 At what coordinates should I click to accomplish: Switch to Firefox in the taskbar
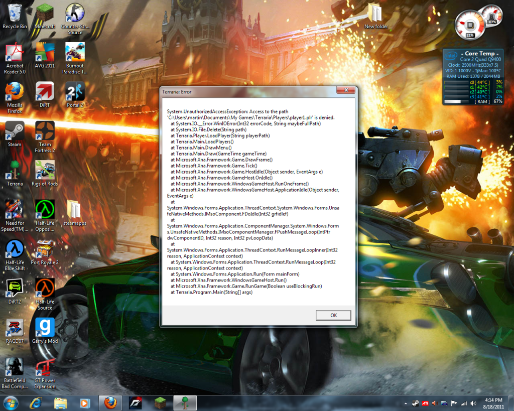(x=110, y=402)
